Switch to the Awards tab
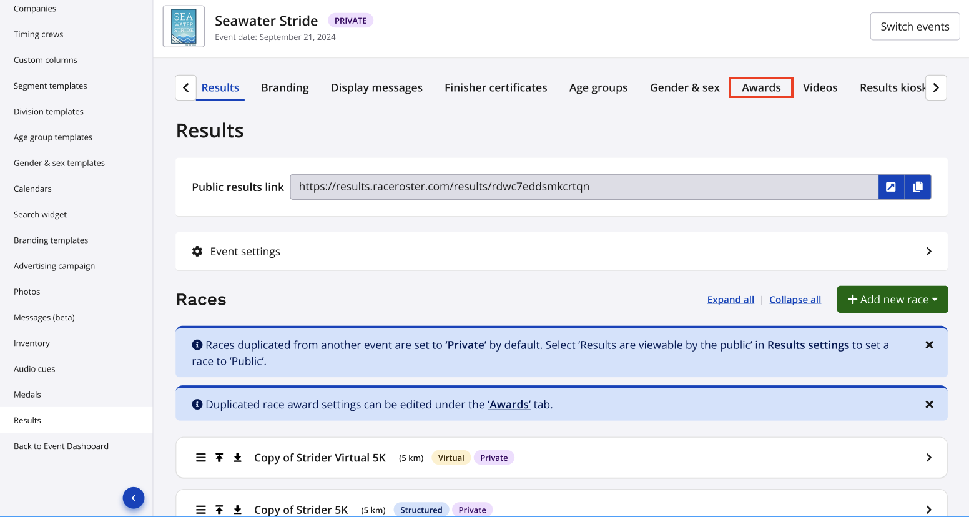Image resolution: width=969 pixels, height=517 pixels. point(760,87)
